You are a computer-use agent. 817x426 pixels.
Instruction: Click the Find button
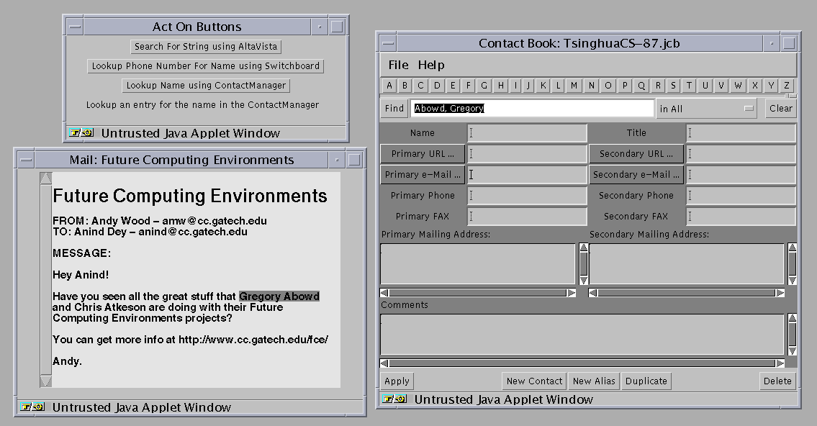tap(394, 109)
